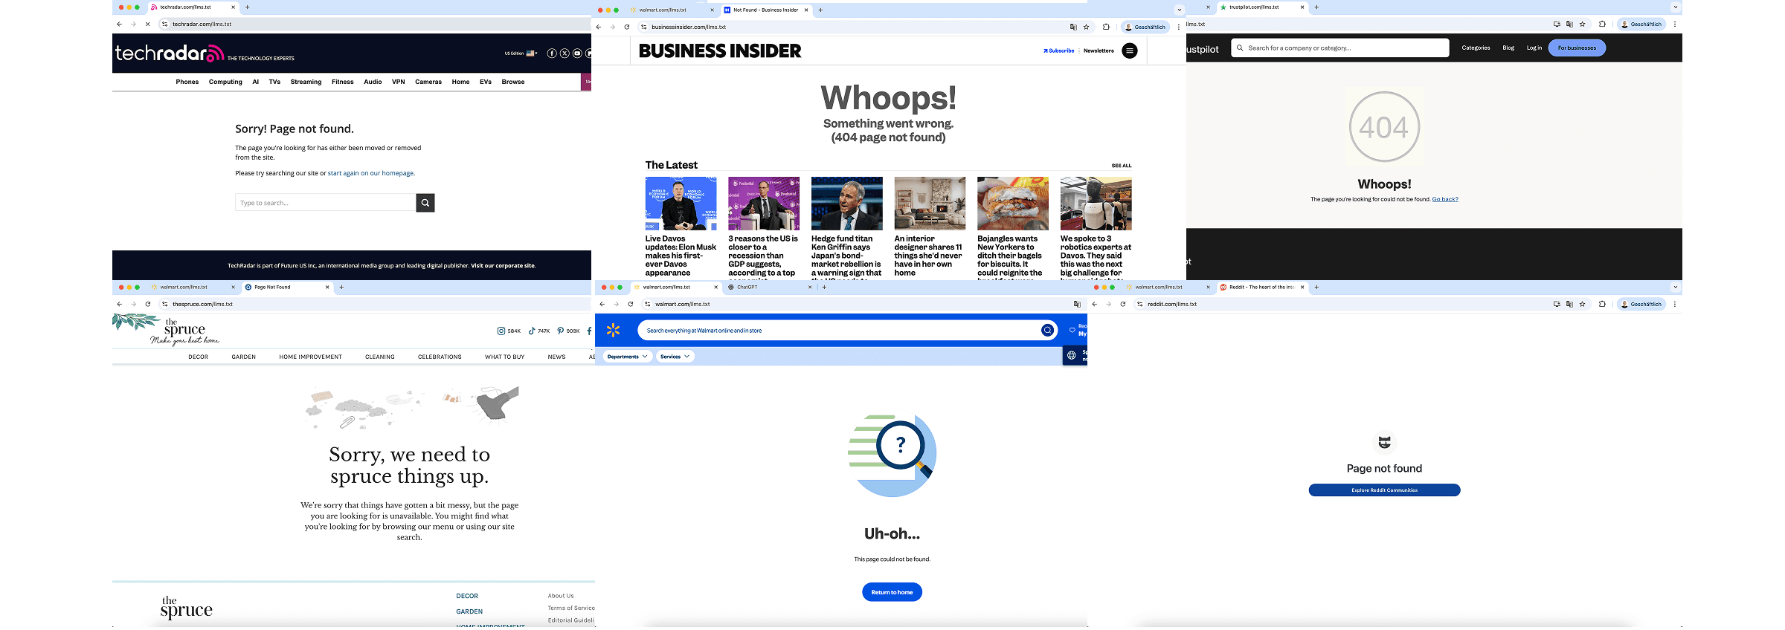The width and height of the screenshot is (1785, 630).
Task: Open TechRadar's X social icon
Action: [565, 53]
